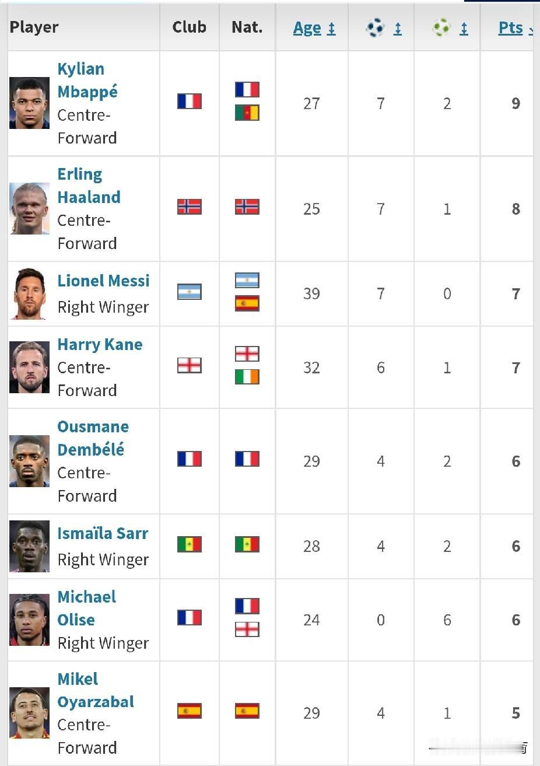Click the French club flag beside Kylian Mbappé

pos(190,101)
